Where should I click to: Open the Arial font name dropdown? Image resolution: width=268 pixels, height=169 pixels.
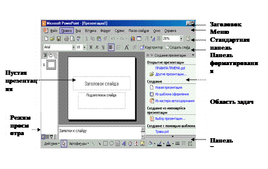click(x=73, y=47)
